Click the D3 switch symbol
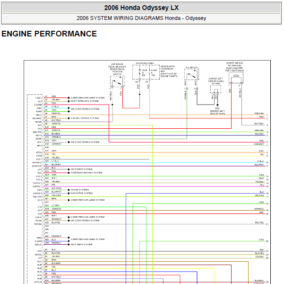Screen dimensions: 284x284 [192, 74]
